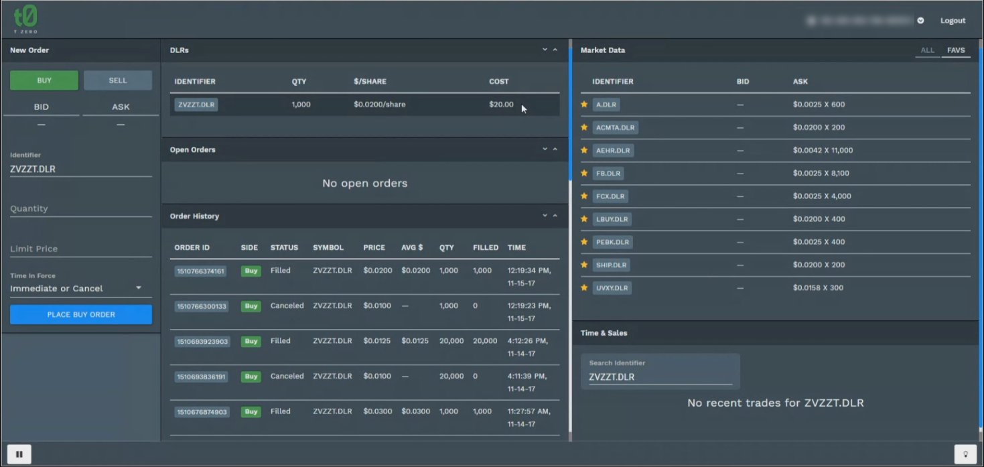Click the Identifier field in New Order

coord(81,169)
